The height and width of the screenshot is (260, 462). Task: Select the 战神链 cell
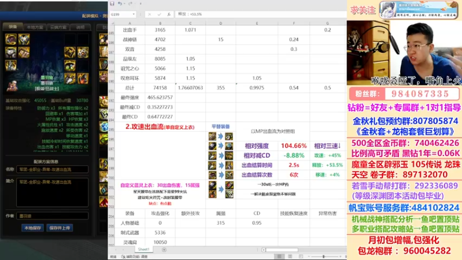click(x=129, y=39)
